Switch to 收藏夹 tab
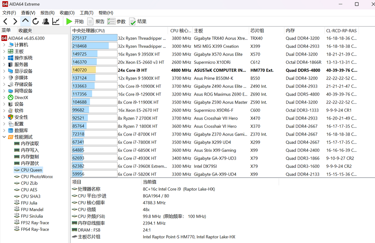 (25, 31)
